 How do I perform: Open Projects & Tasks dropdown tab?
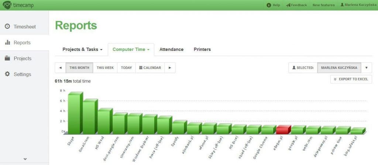pos(82,49)
